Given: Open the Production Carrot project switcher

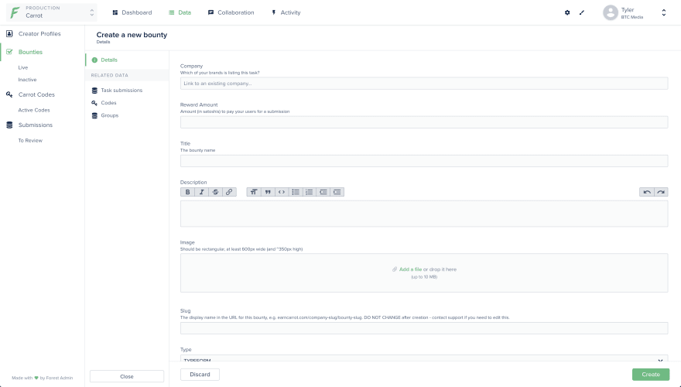Looking at the screenshot, I should [x=52, y=12].
